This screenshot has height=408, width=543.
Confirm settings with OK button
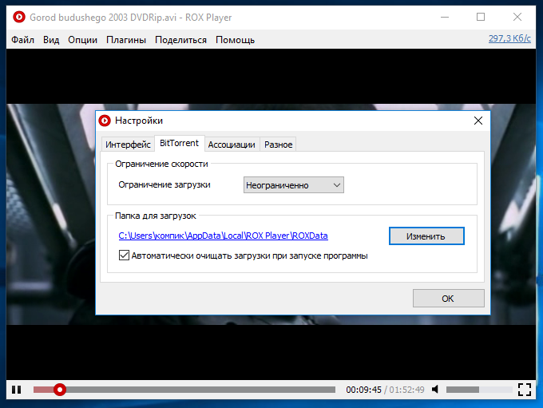click(x=449, y=298)
